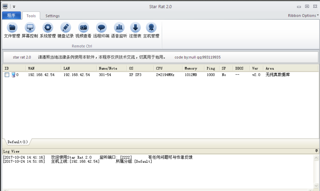Sort by CPU column header

click(x=168, y=68)
